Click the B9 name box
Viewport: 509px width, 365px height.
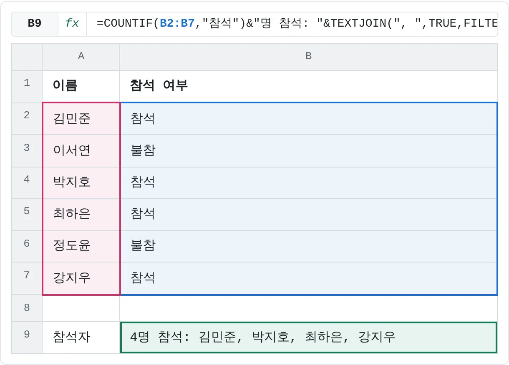click(x=35, y=23)
